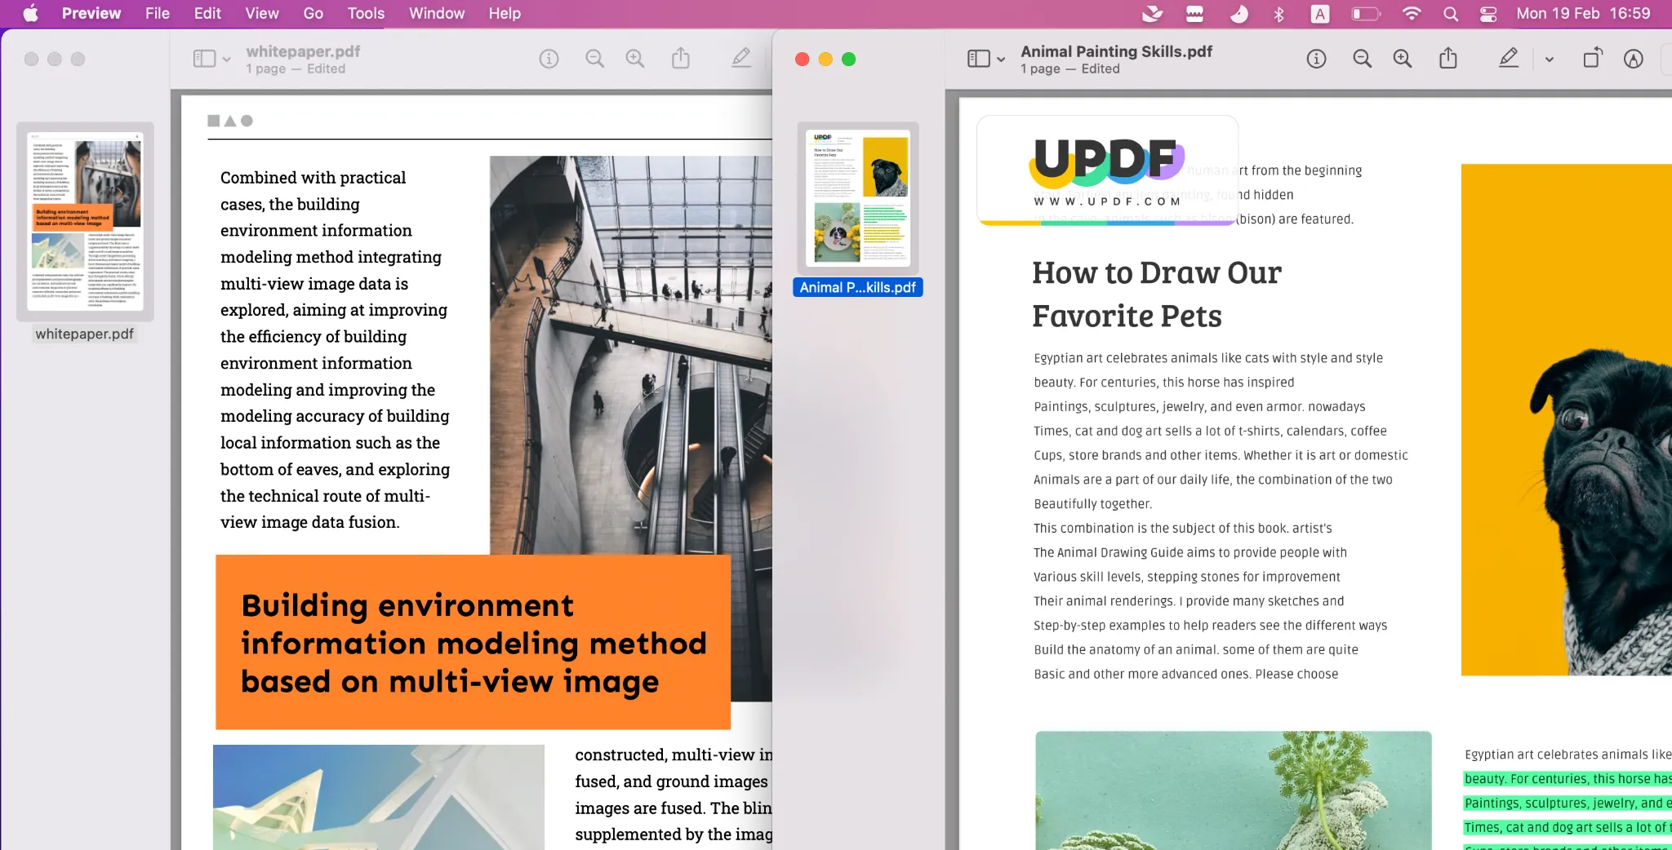Show inspector info in whitepaper.pdf window
Viewport: 1672px width, 850px height.
pos(549,59)
